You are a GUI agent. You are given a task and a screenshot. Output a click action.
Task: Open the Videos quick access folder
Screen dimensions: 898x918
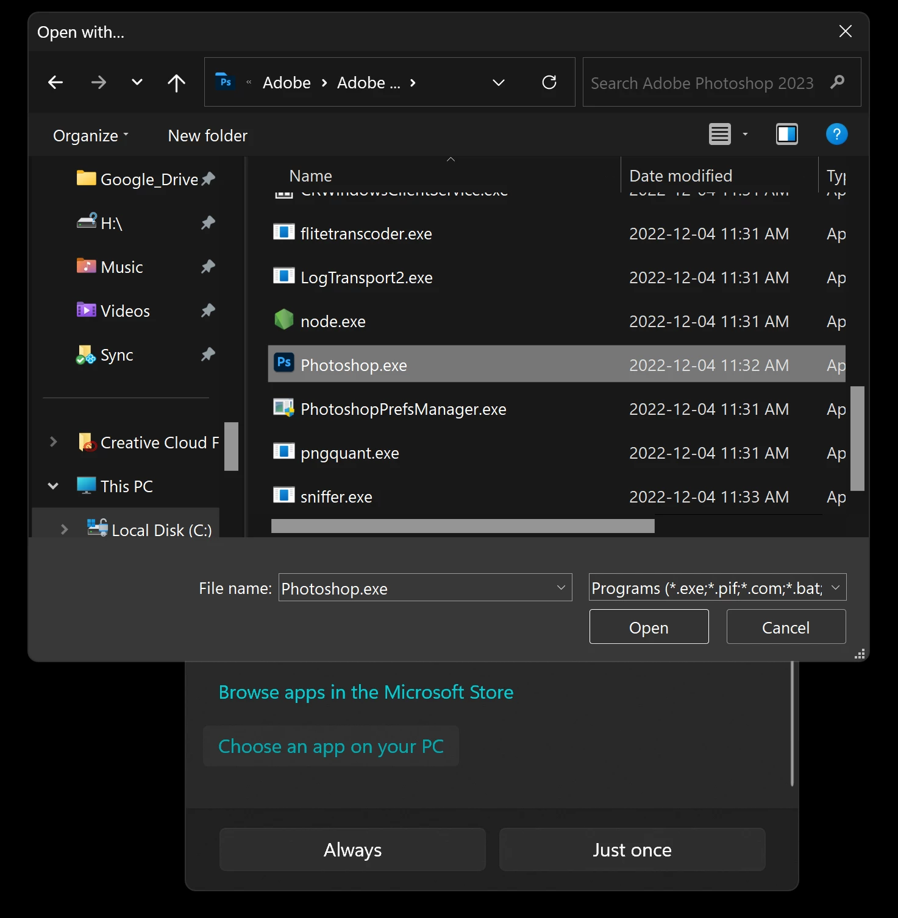pyautogui.click(x=113, y=311)
